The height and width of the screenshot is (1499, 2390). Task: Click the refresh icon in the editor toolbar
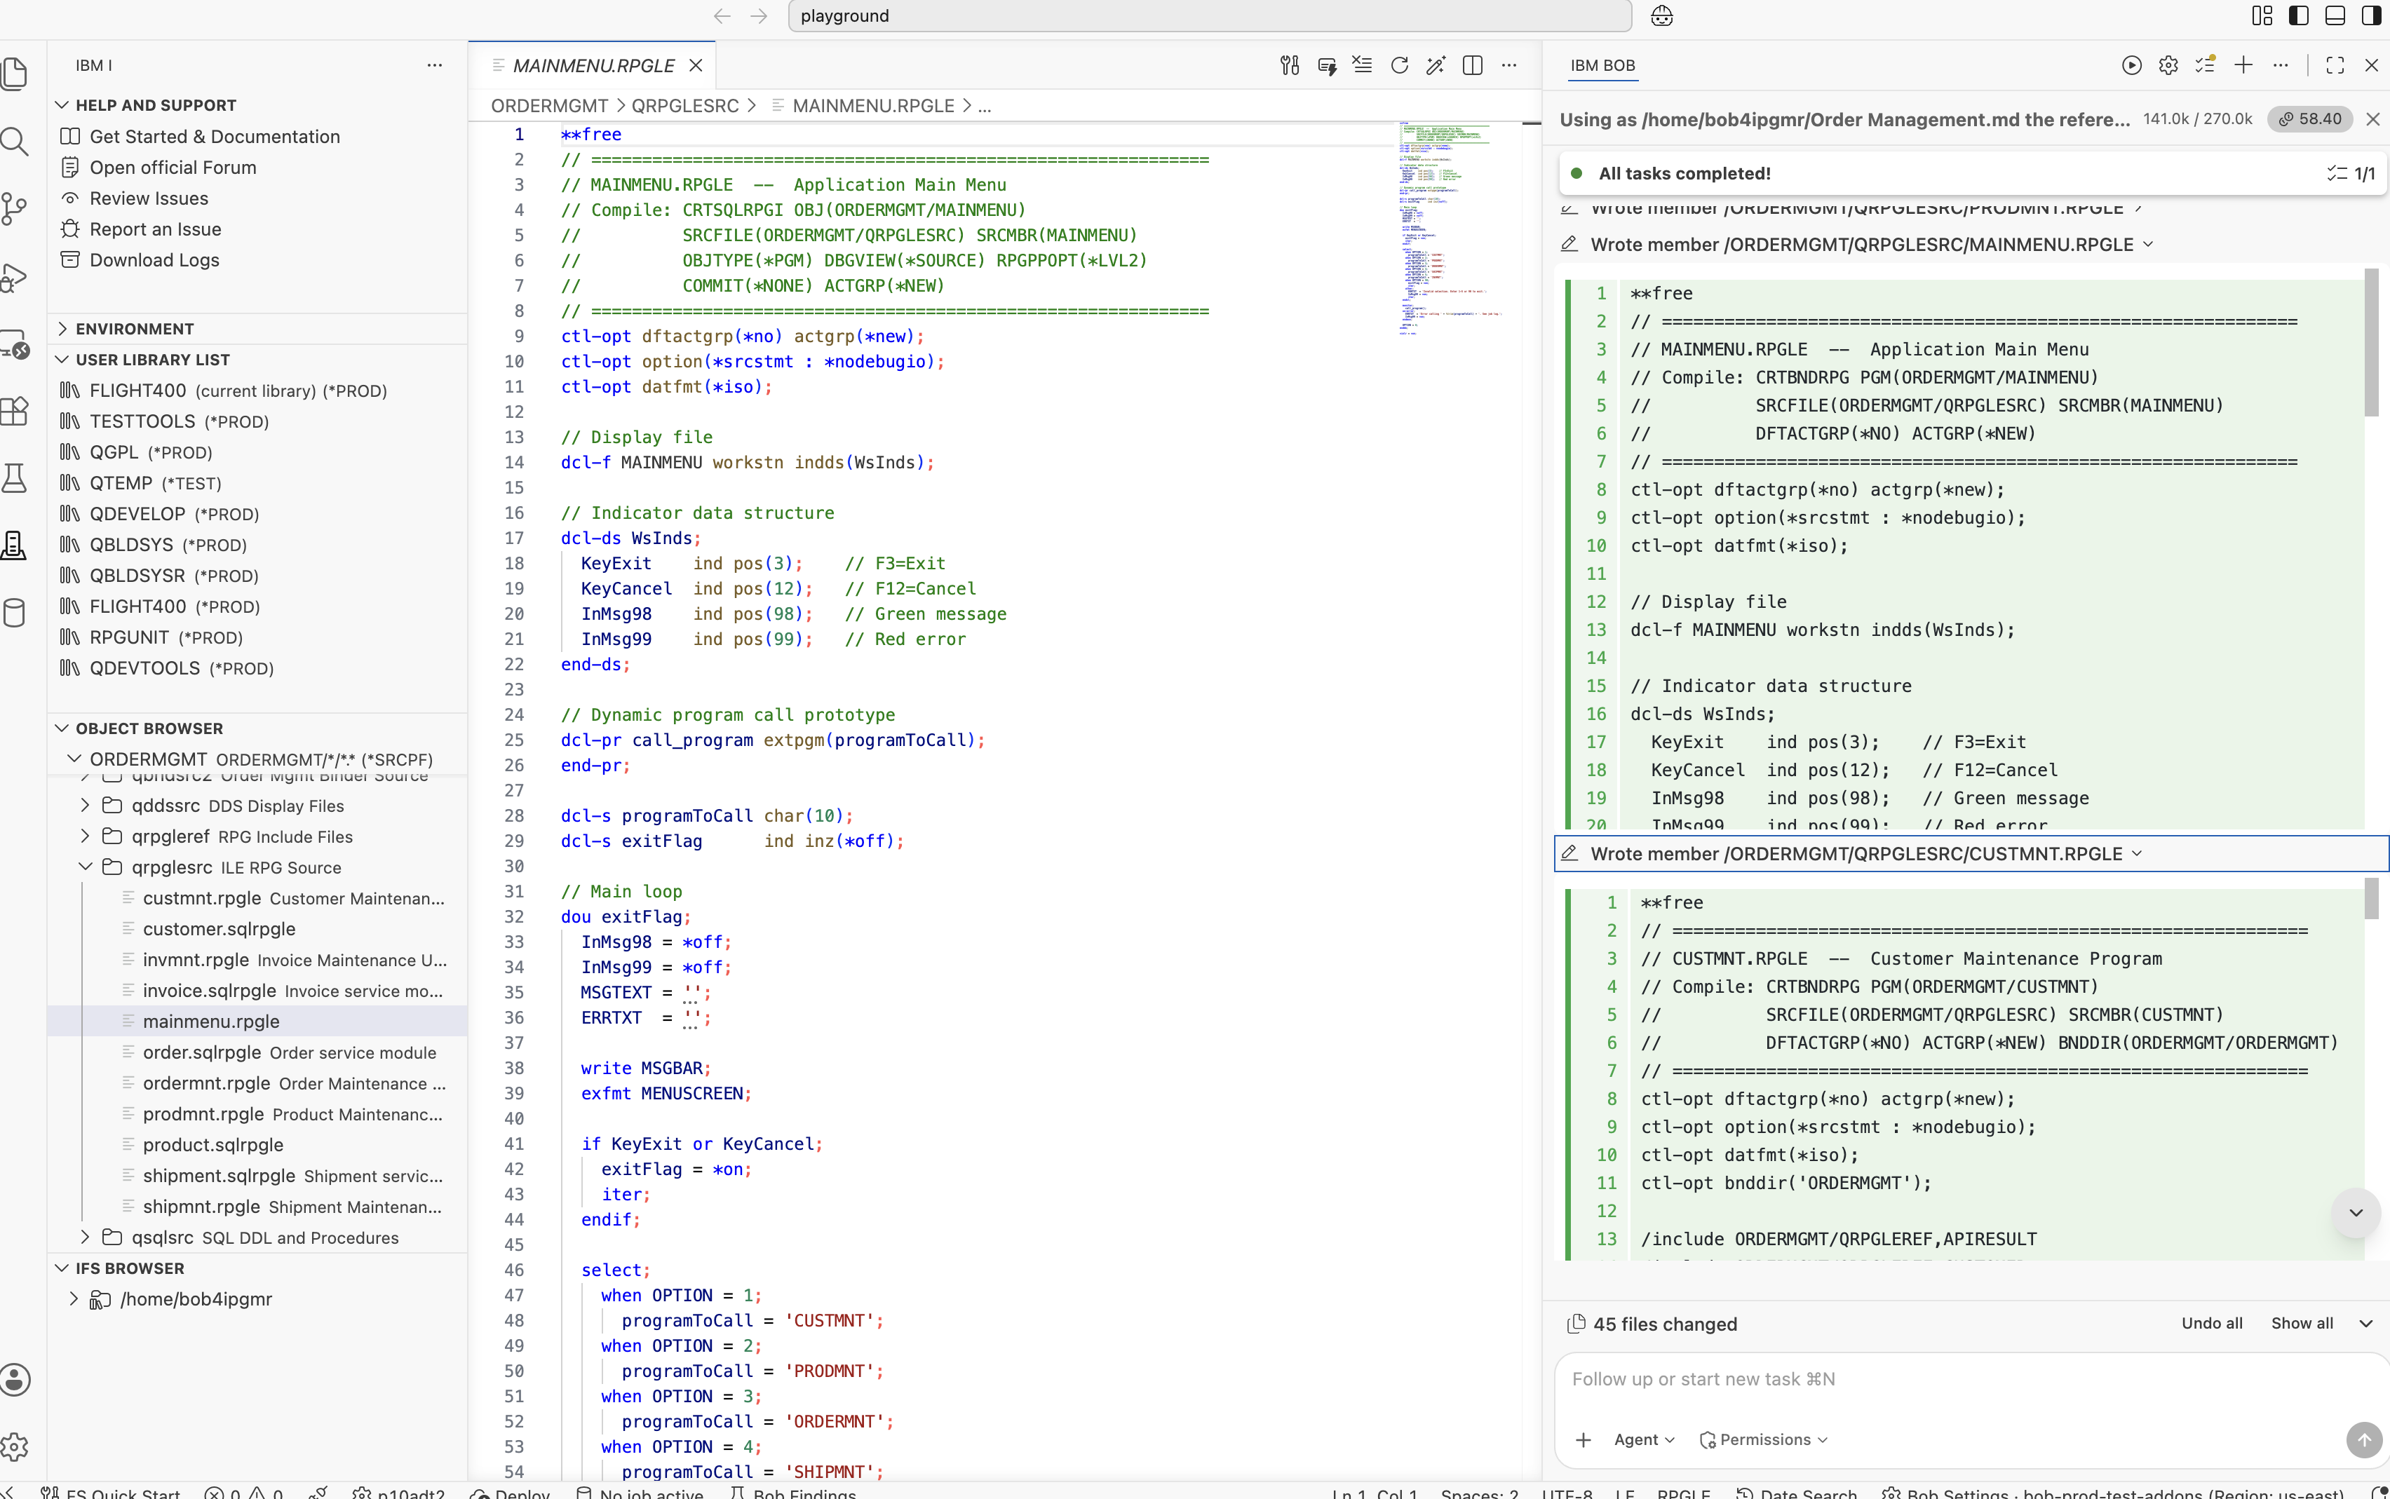coord(1399,65)
